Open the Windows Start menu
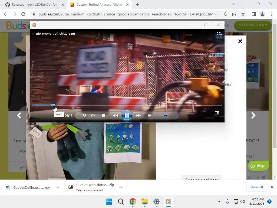The width and height of the screenshot is (277, 208). click(109, 201)
